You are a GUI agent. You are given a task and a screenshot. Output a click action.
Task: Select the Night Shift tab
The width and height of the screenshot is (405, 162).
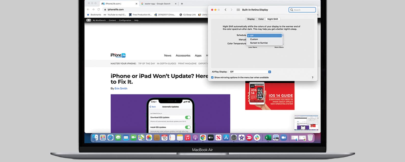coord(273,19)
